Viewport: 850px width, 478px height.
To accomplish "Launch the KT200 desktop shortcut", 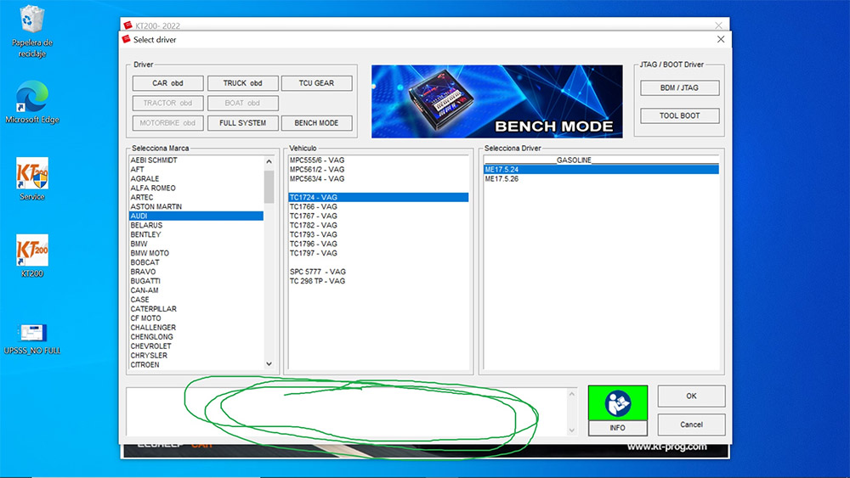I will (x=32, y=256).
